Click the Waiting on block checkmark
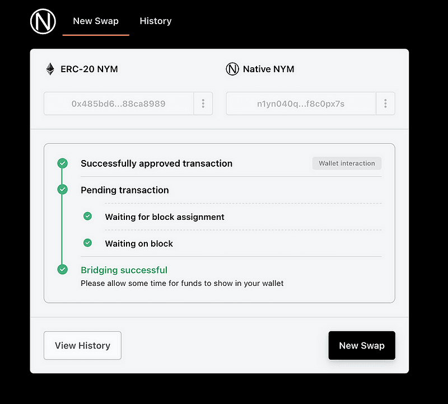The width and height of the screenshot is (448, 404). tap(87, 243)
